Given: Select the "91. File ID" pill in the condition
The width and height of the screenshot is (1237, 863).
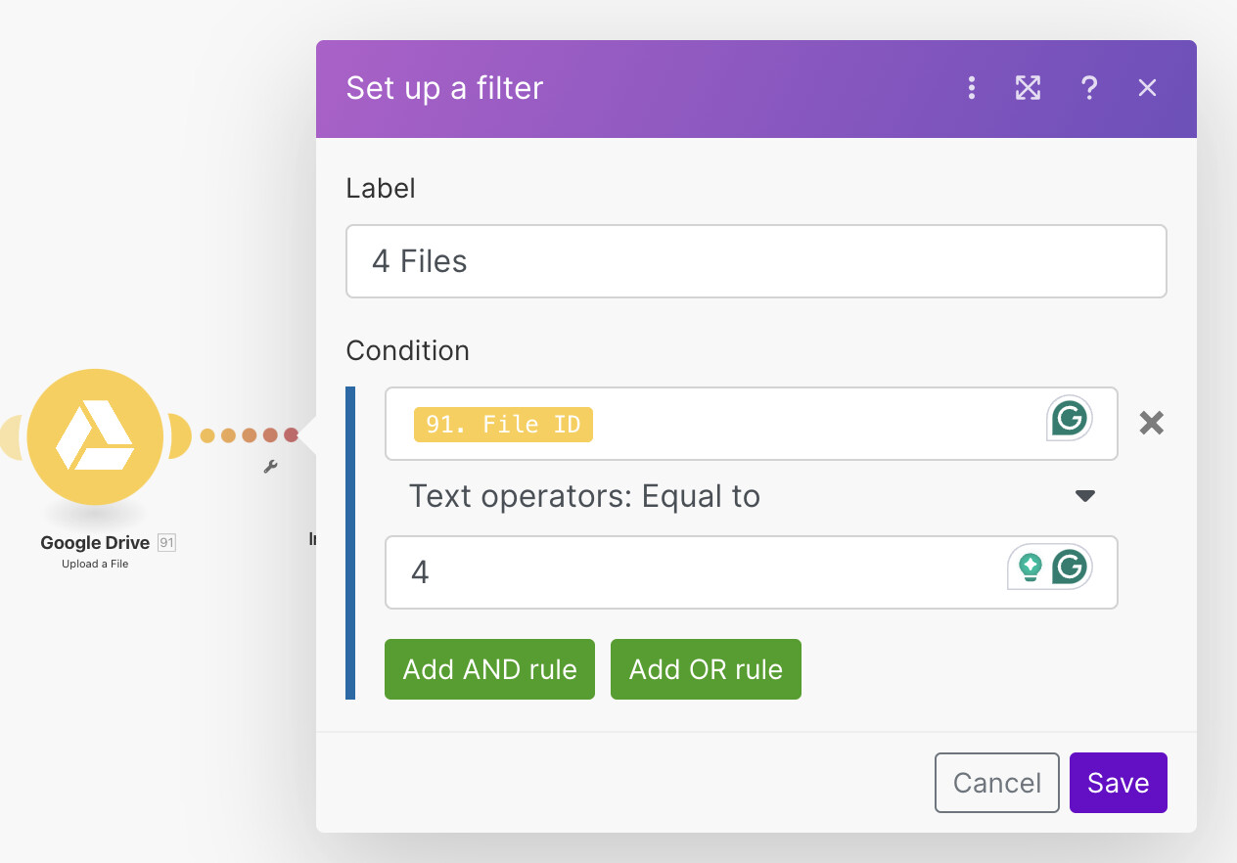Looking at the screenshot, I should [x=503, y=425].
